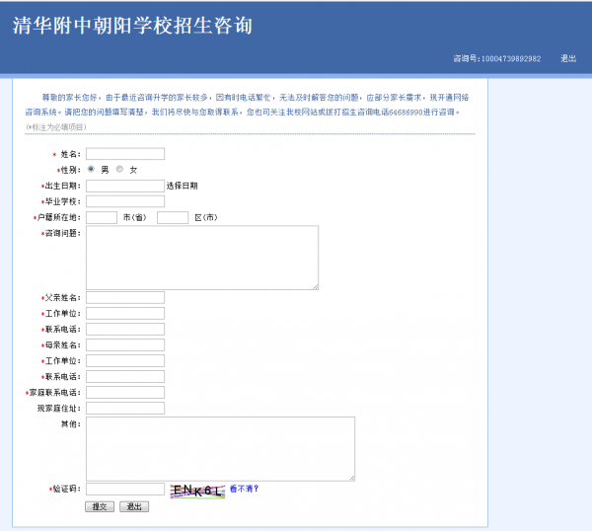Select the 男 gender radio button
592x531 pixels.
92,169
